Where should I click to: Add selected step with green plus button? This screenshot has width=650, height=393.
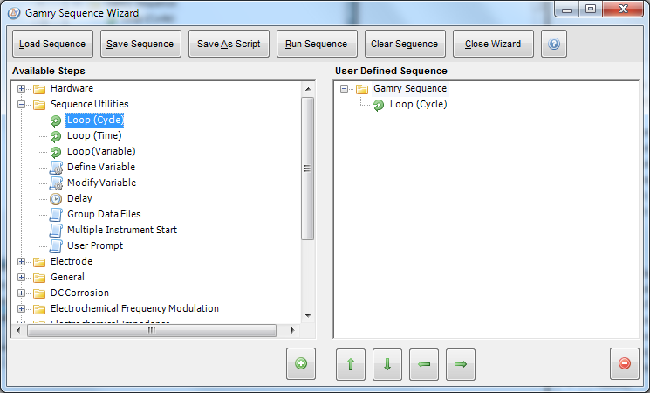coord(301,364)
